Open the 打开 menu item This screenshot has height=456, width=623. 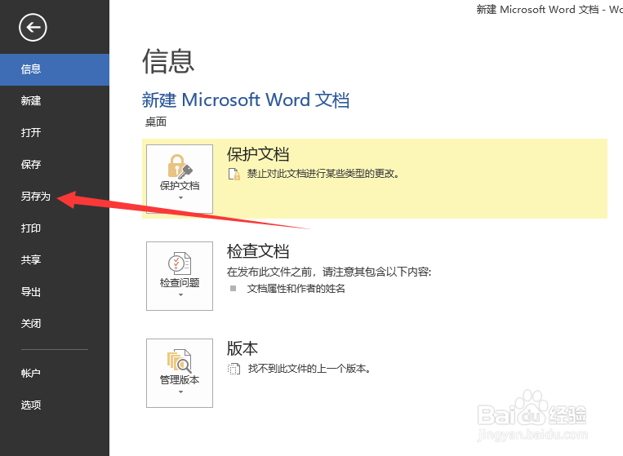click(x=55, y=132)
